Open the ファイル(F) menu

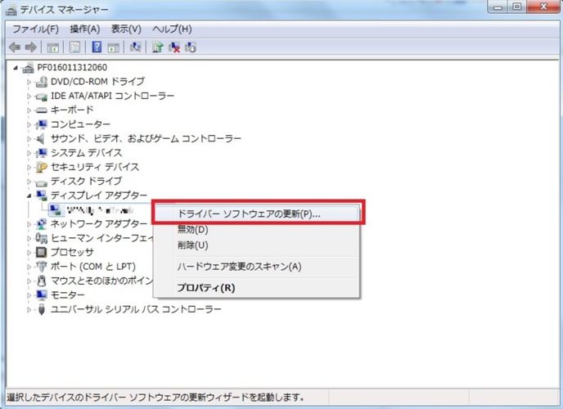point(35,29)
